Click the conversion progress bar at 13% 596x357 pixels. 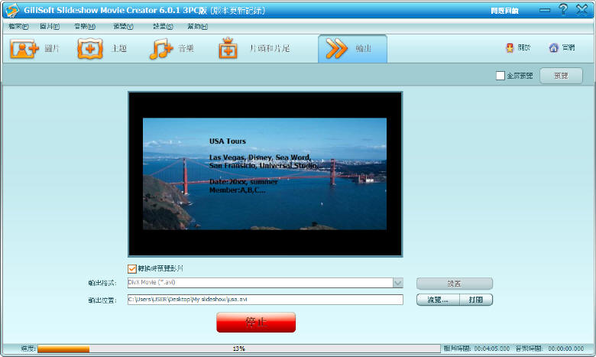[x=238, y=349]
